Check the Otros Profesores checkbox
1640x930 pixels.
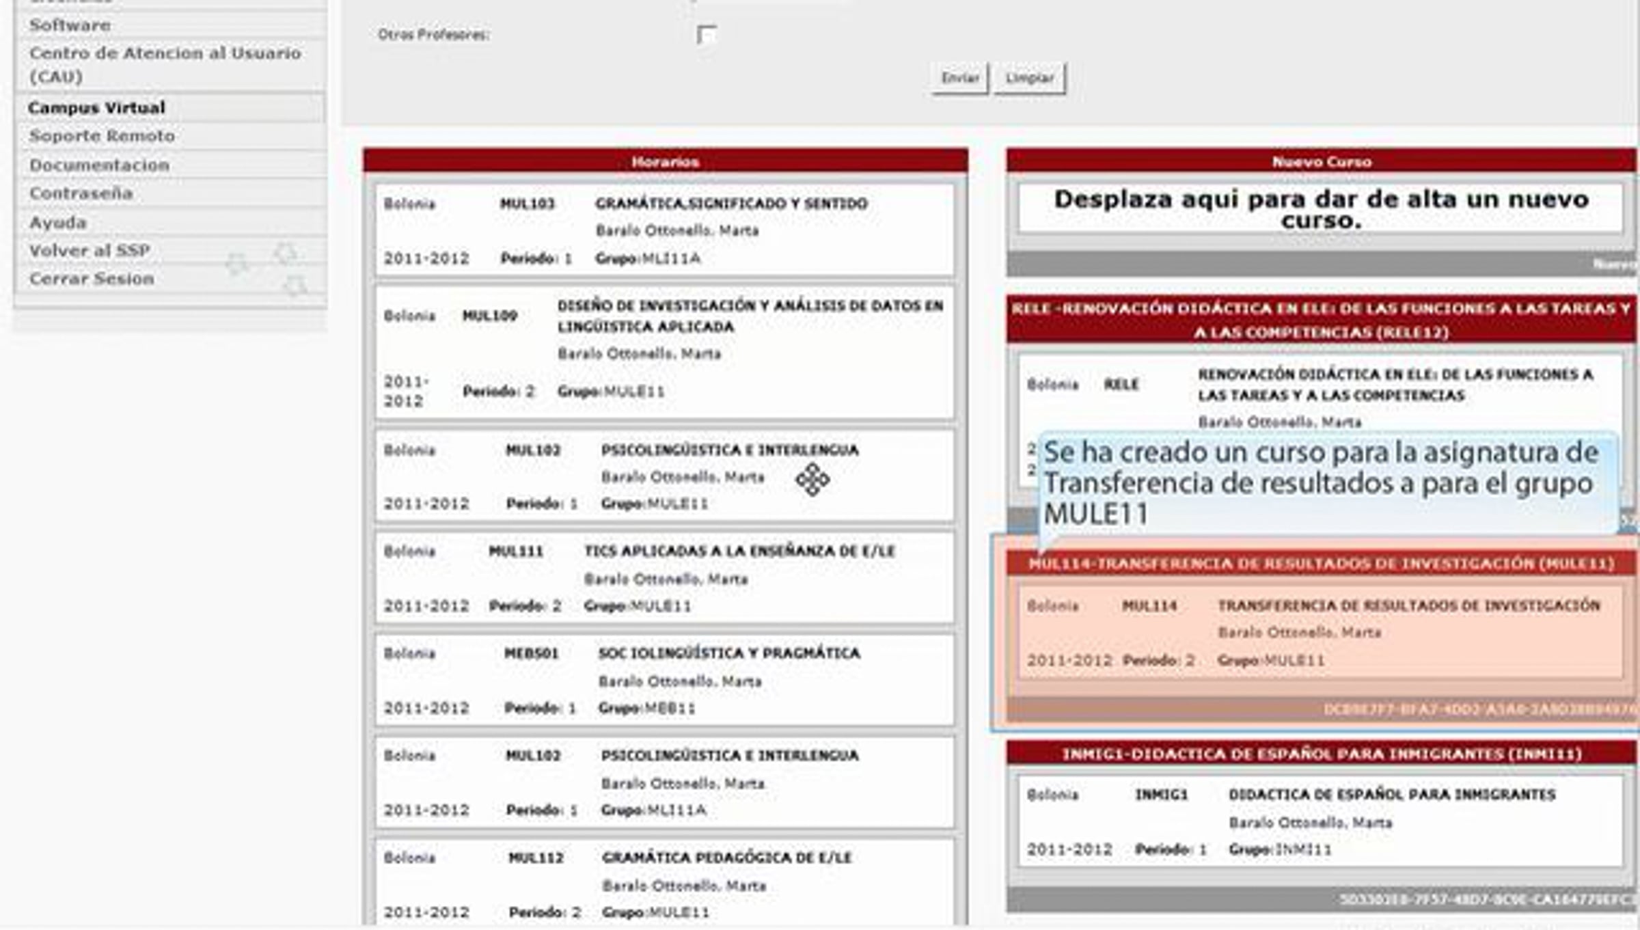tap(706, 34)
